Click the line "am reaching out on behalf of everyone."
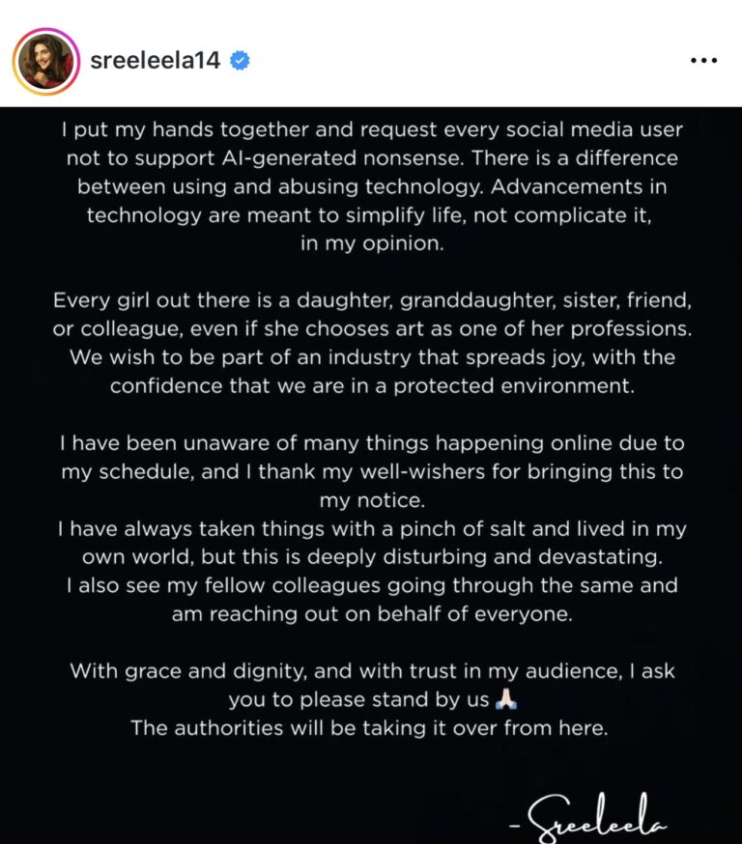This screenshot has height=844, width=742. coord(372,614)
